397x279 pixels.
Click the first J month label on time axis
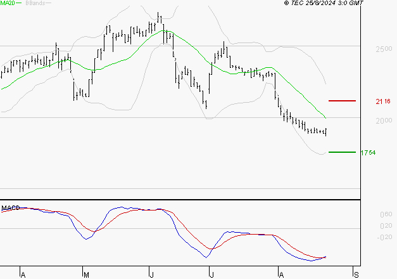pos(152,275)
